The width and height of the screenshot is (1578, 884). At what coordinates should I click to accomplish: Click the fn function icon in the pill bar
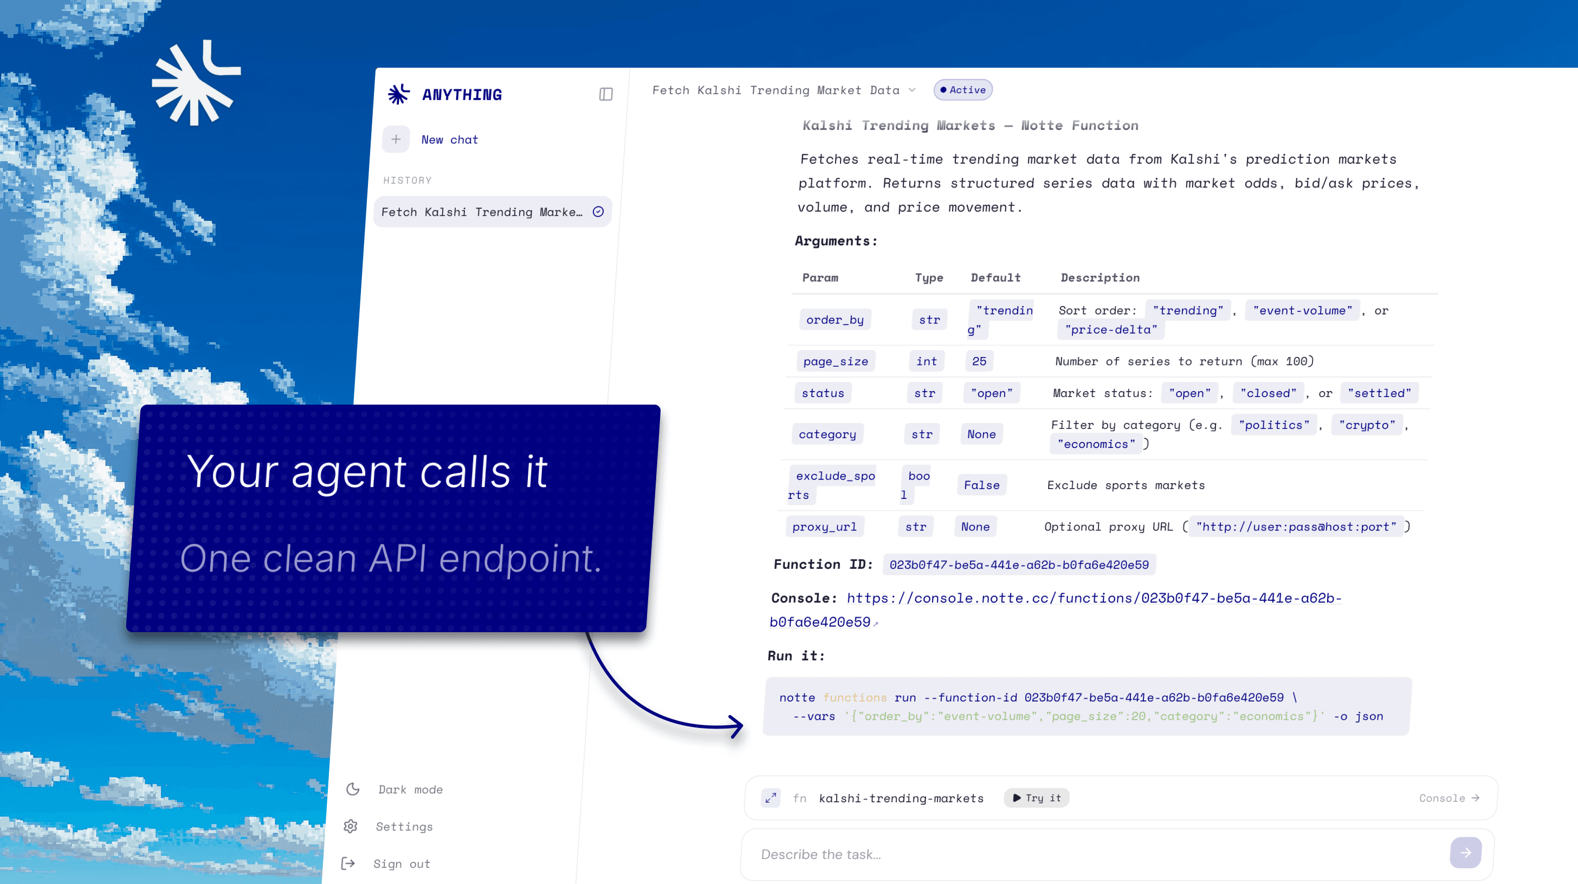point(800,798)
